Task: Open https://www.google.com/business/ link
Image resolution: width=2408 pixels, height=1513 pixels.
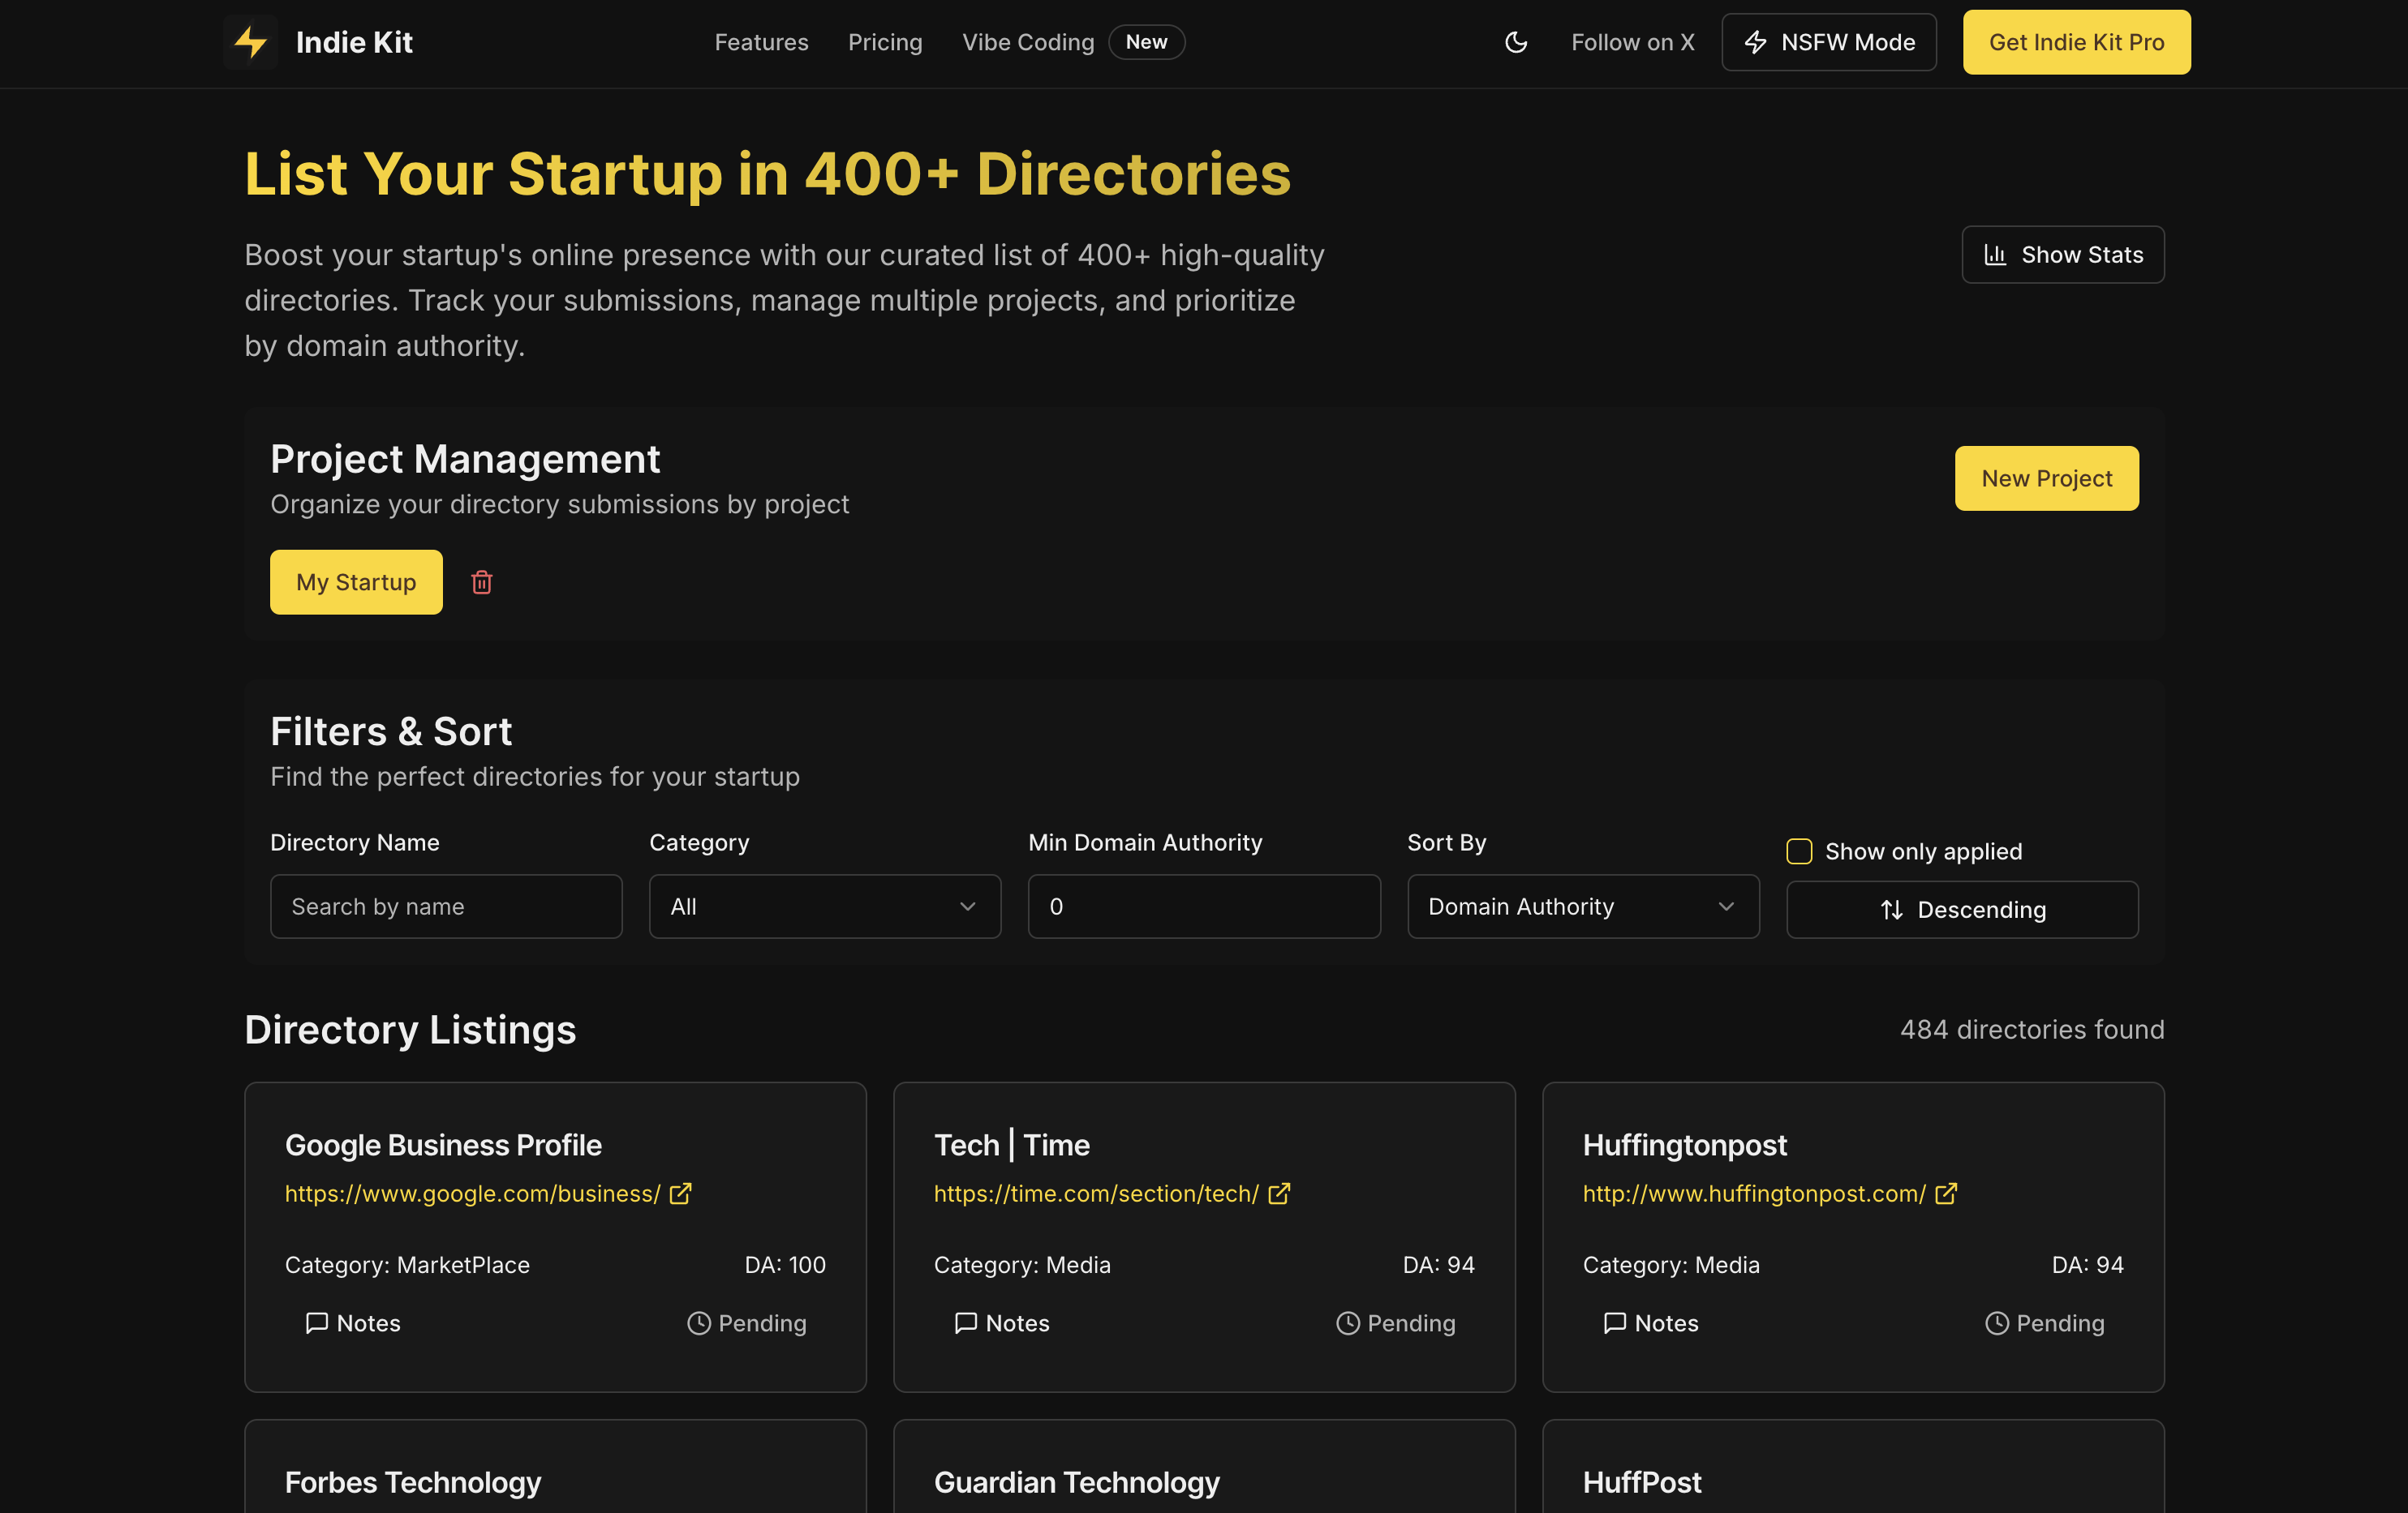Action: point(472,1194)
